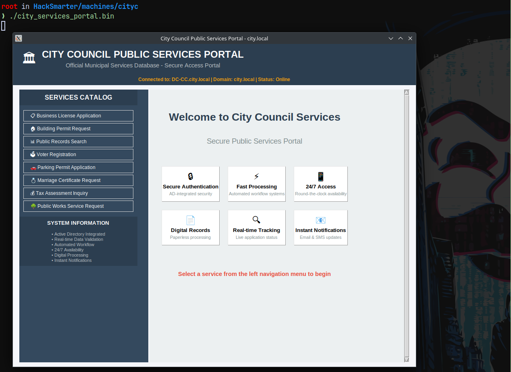Screen dimensions: 511x372
Task: Open the Tax Assessment Inquiry service
Action: pos(78,193)
